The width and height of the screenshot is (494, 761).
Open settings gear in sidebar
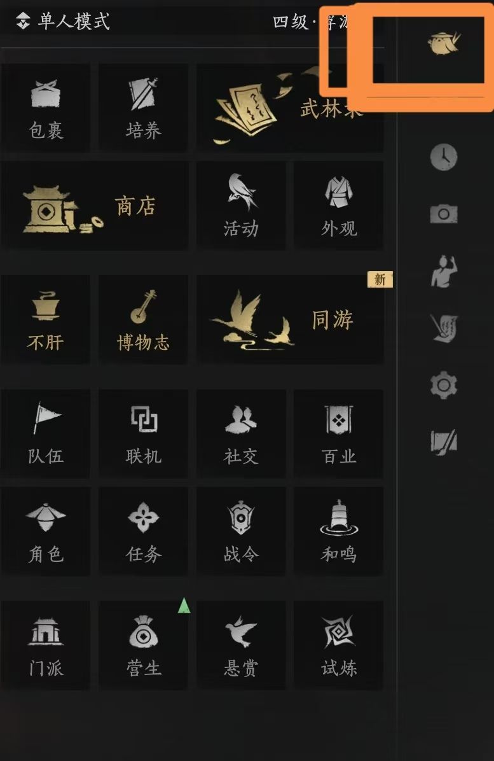tap(444, 386)
